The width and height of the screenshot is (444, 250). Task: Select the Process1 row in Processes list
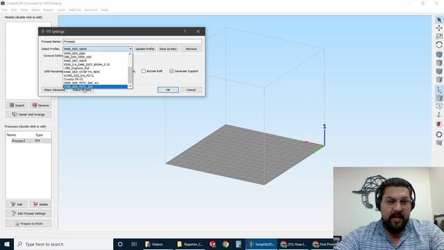[28, 141]
